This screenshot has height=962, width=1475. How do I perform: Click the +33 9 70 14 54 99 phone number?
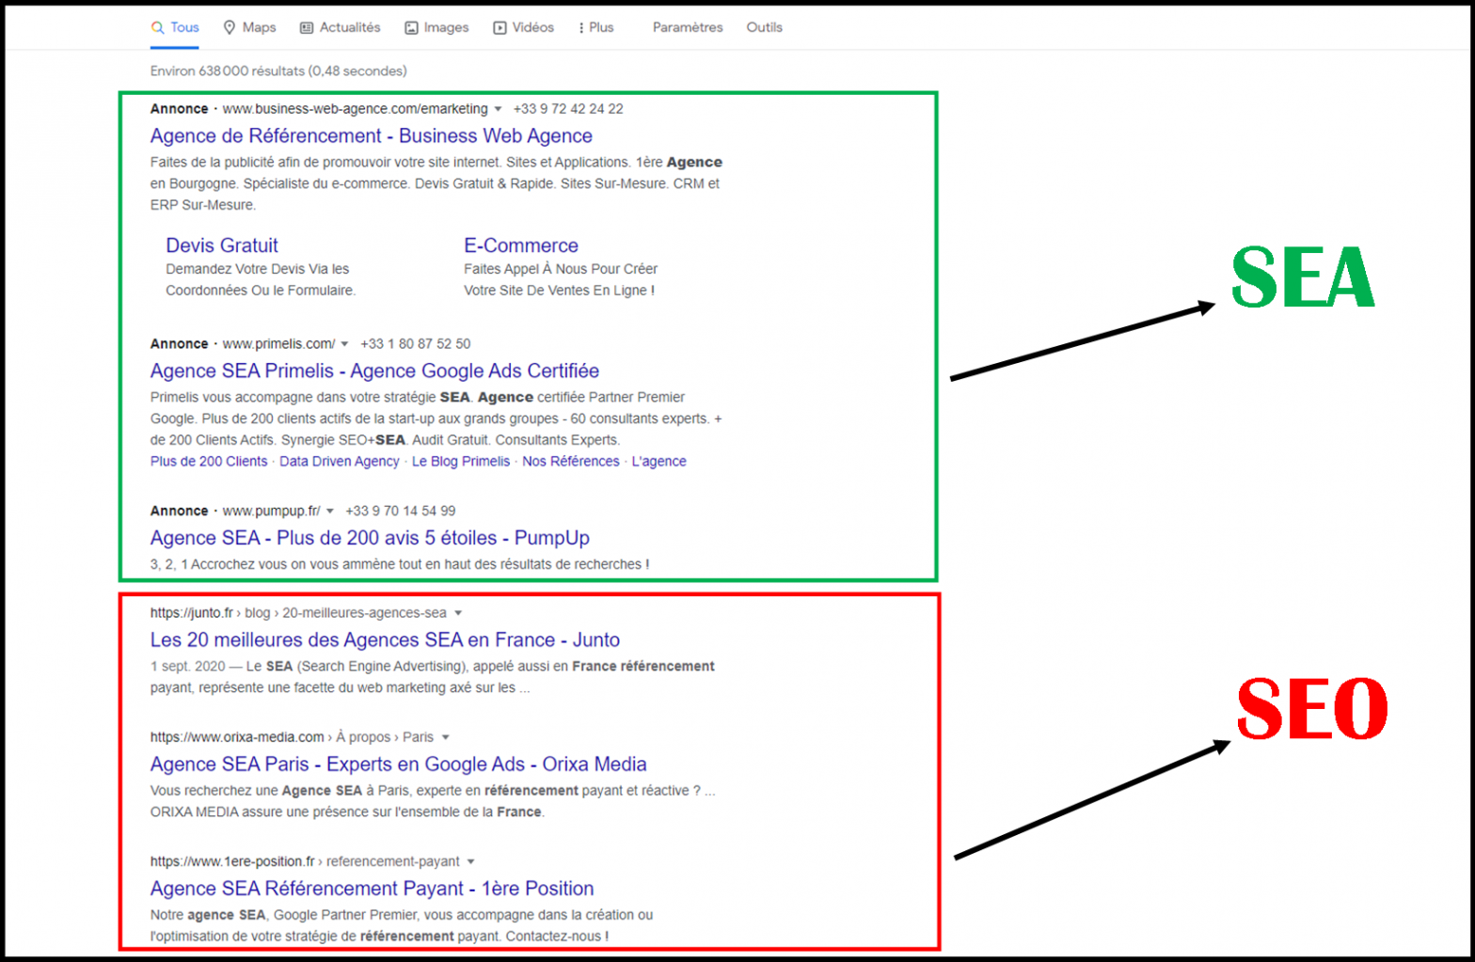[401, 512]
